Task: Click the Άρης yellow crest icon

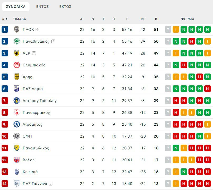Action: pos(17,77)
